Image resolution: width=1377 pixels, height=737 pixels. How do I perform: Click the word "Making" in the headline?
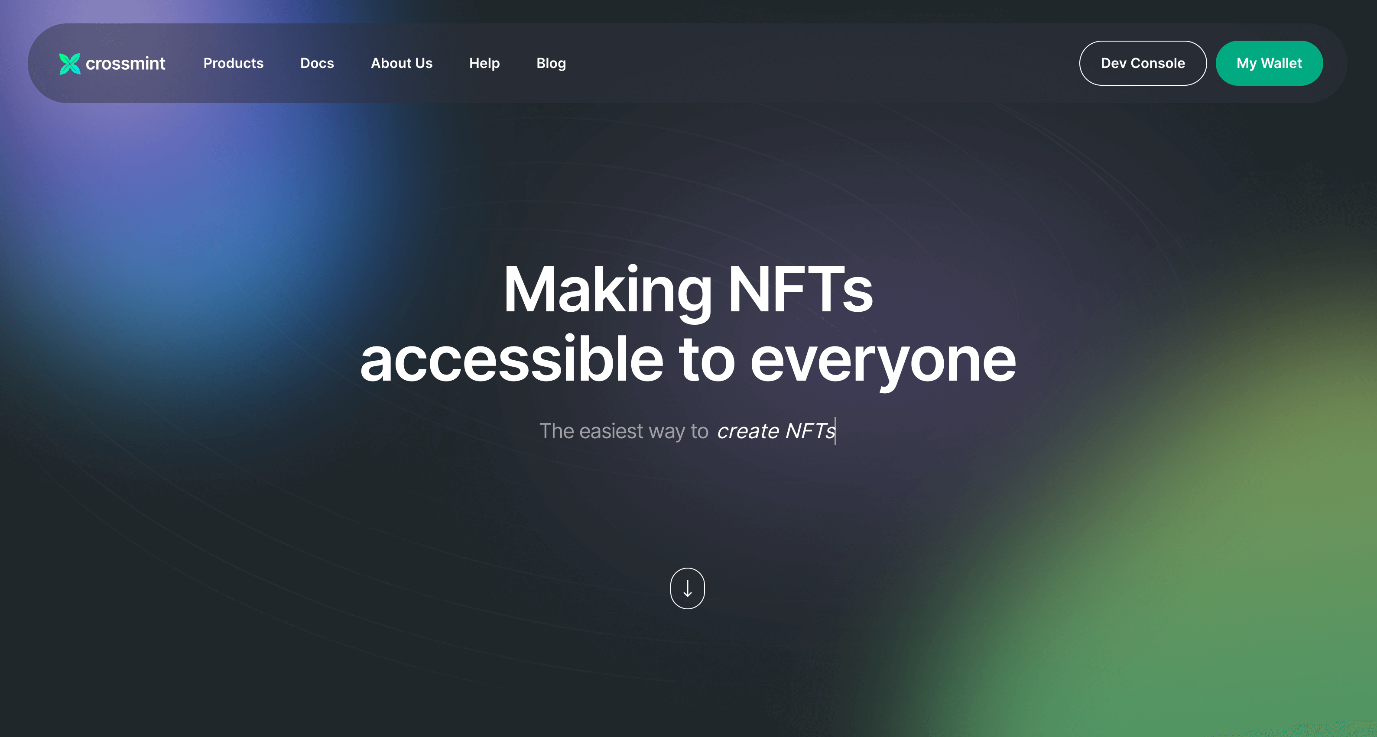[x=607, y=291]
